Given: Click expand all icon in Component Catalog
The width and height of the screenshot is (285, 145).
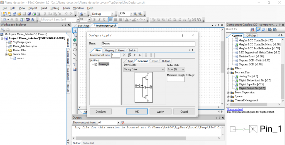Looking at the screenshot, I should pos(270,29).
